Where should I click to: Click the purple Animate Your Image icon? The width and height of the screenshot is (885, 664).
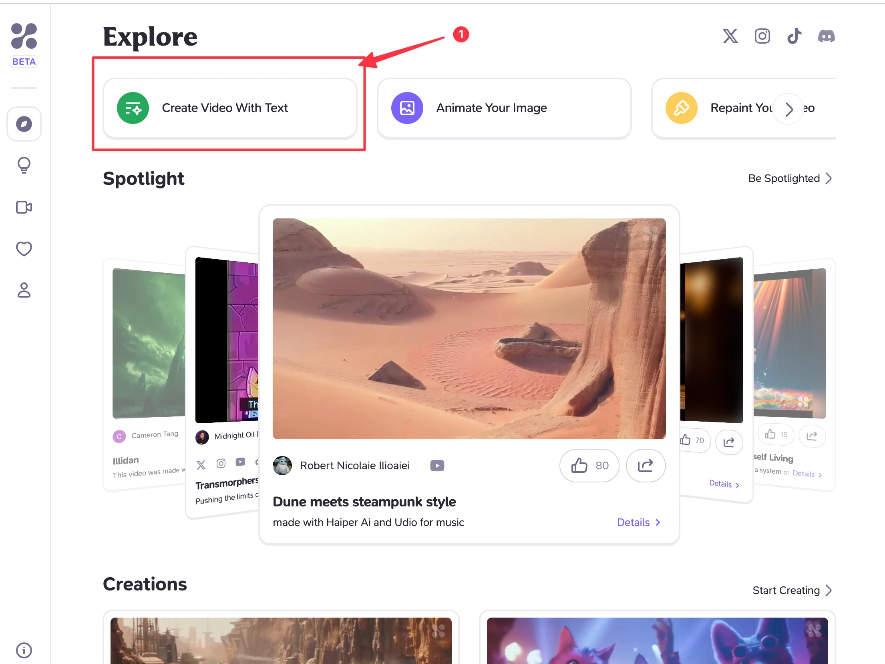coord(407,108)
